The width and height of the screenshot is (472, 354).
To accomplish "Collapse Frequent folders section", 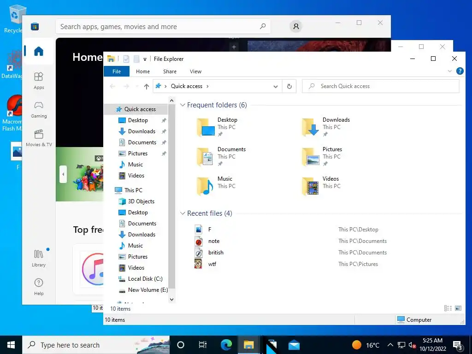I will point(183,105).
